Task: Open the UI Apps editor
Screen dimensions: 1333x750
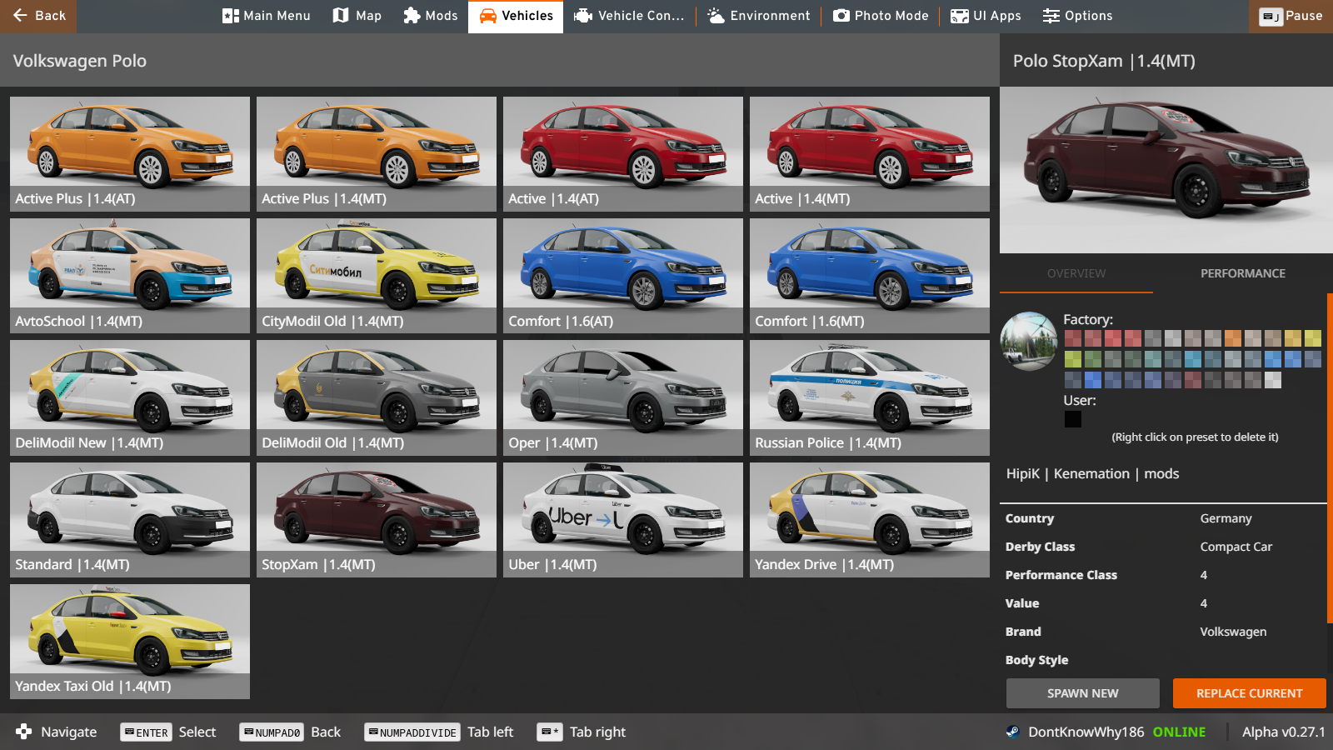Action: click(x=986, y=16)
